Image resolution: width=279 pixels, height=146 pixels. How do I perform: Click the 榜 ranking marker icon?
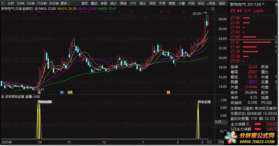tap(70, 93)
